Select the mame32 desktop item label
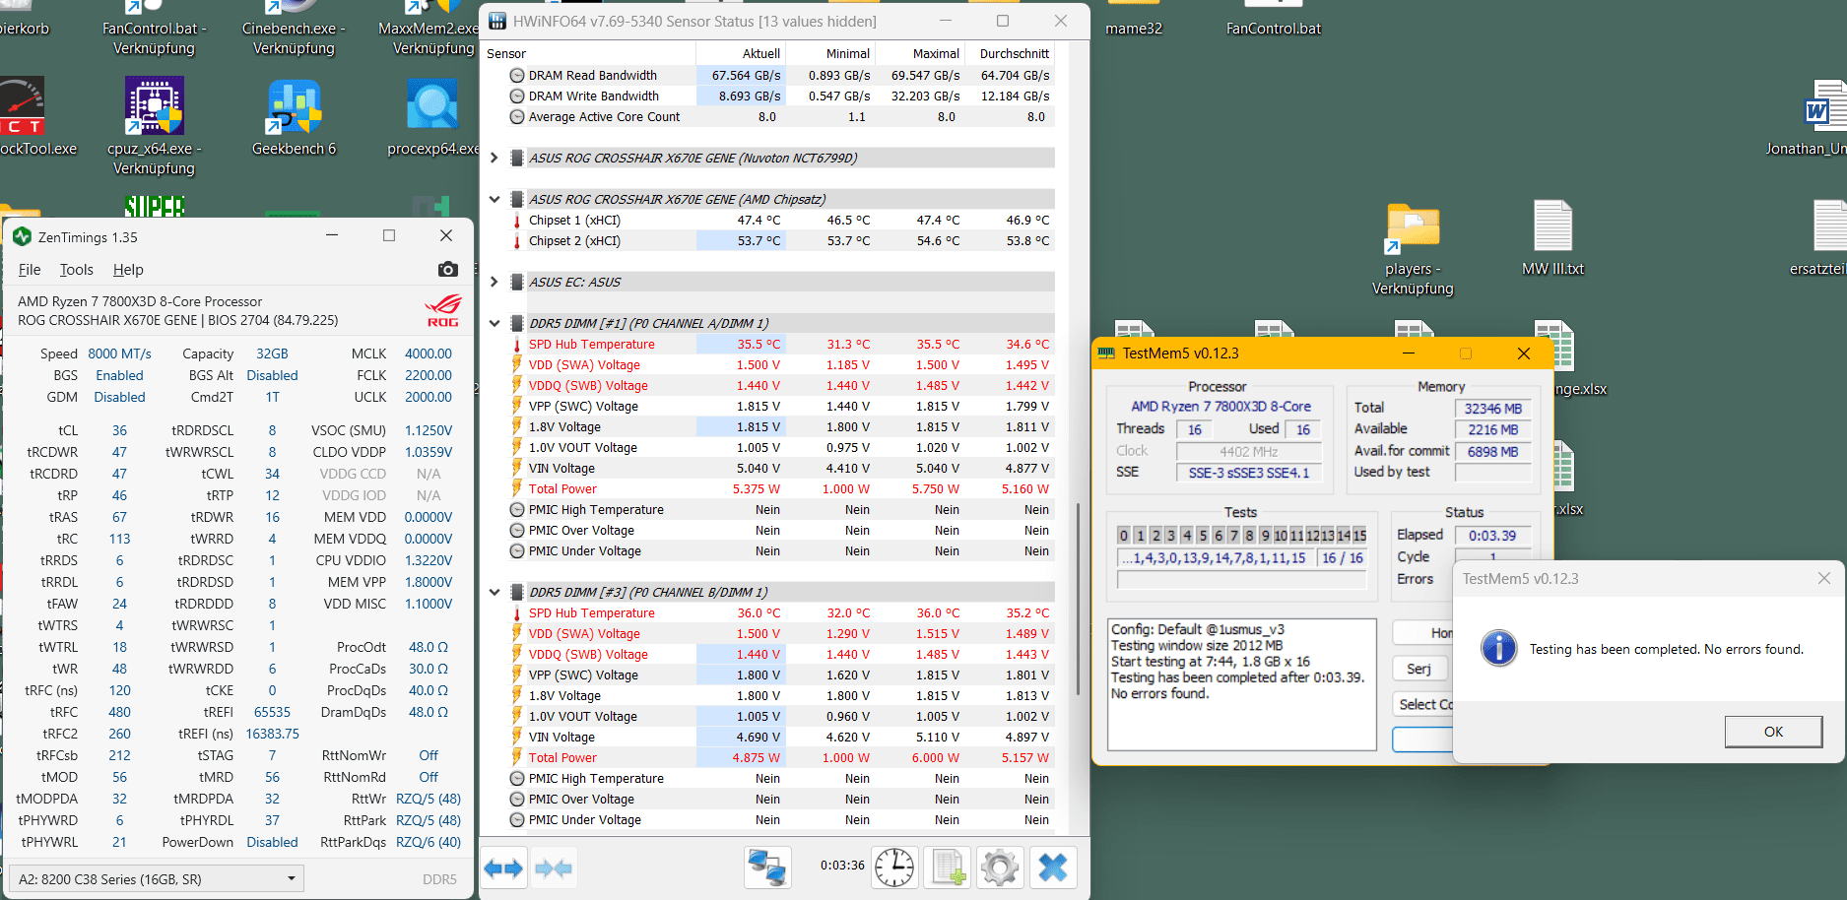The height and width of the screenshot is (900, 1847). [x=1134, y=29]
